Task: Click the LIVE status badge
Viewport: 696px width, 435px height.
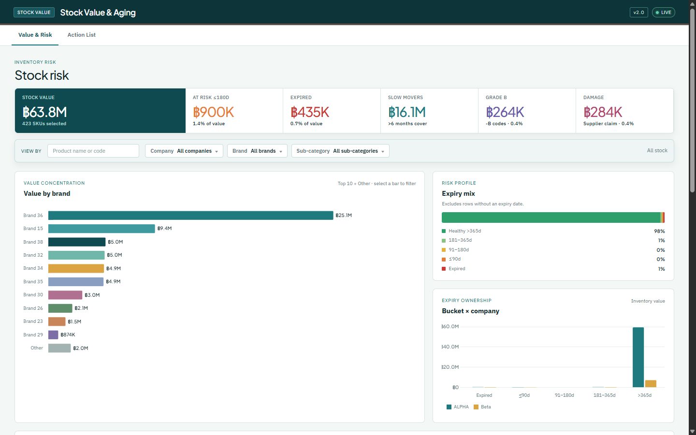Action: click(x=663, y=13)
